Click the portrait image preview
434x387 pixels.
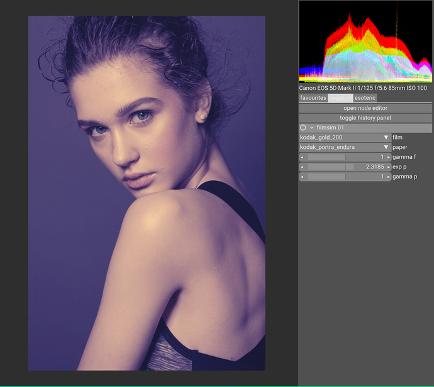click(x=147, y=193)
